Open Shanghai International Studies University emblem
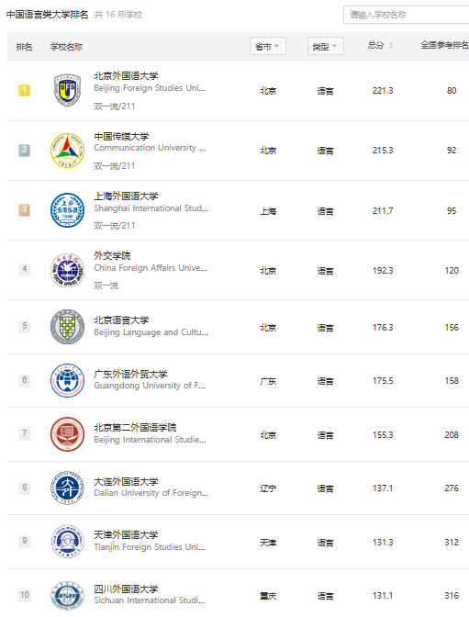This screenshot has height=617, width=469. coord(67,210)
